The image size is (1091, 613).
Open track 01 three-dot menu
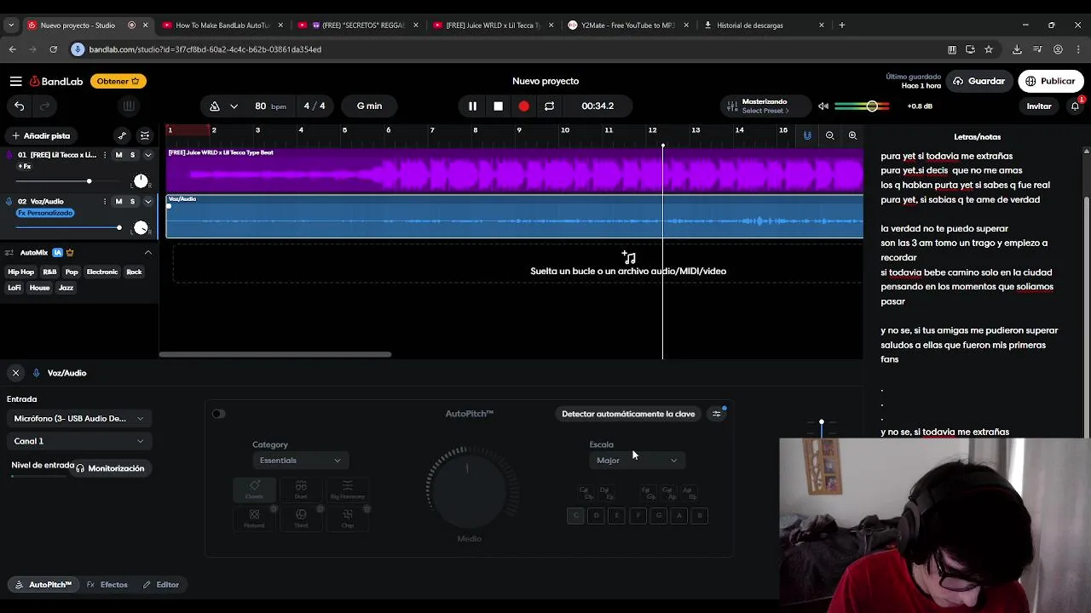tap(105, 155)
